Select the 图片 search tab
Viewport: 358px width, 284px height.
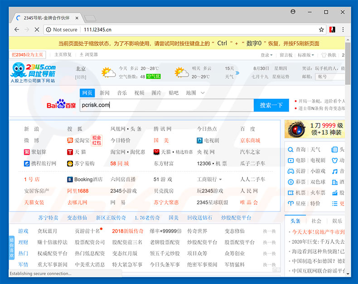tap(156, 93)
